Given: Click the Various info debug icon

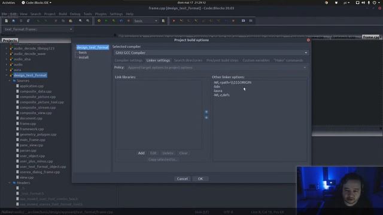Looking at the screenshot, I should point(251,21).
